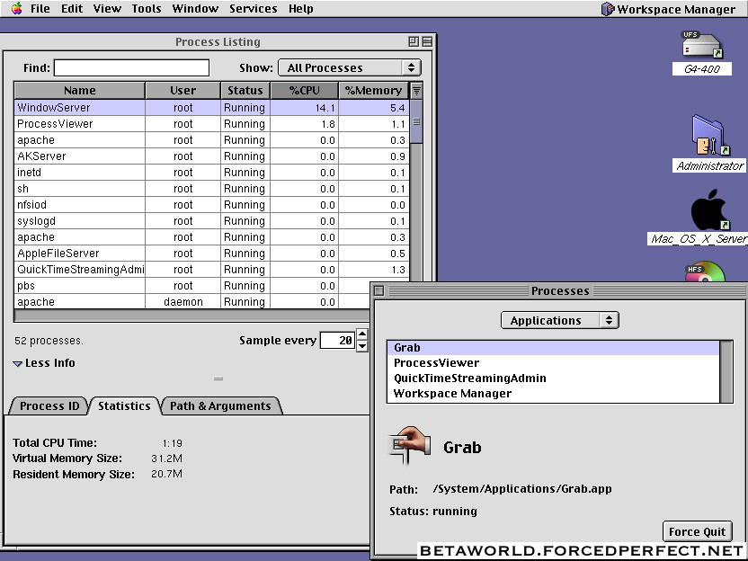Viewport: 748px width, 561px height.
Task: Open the Tools menu
Action: 147,9
